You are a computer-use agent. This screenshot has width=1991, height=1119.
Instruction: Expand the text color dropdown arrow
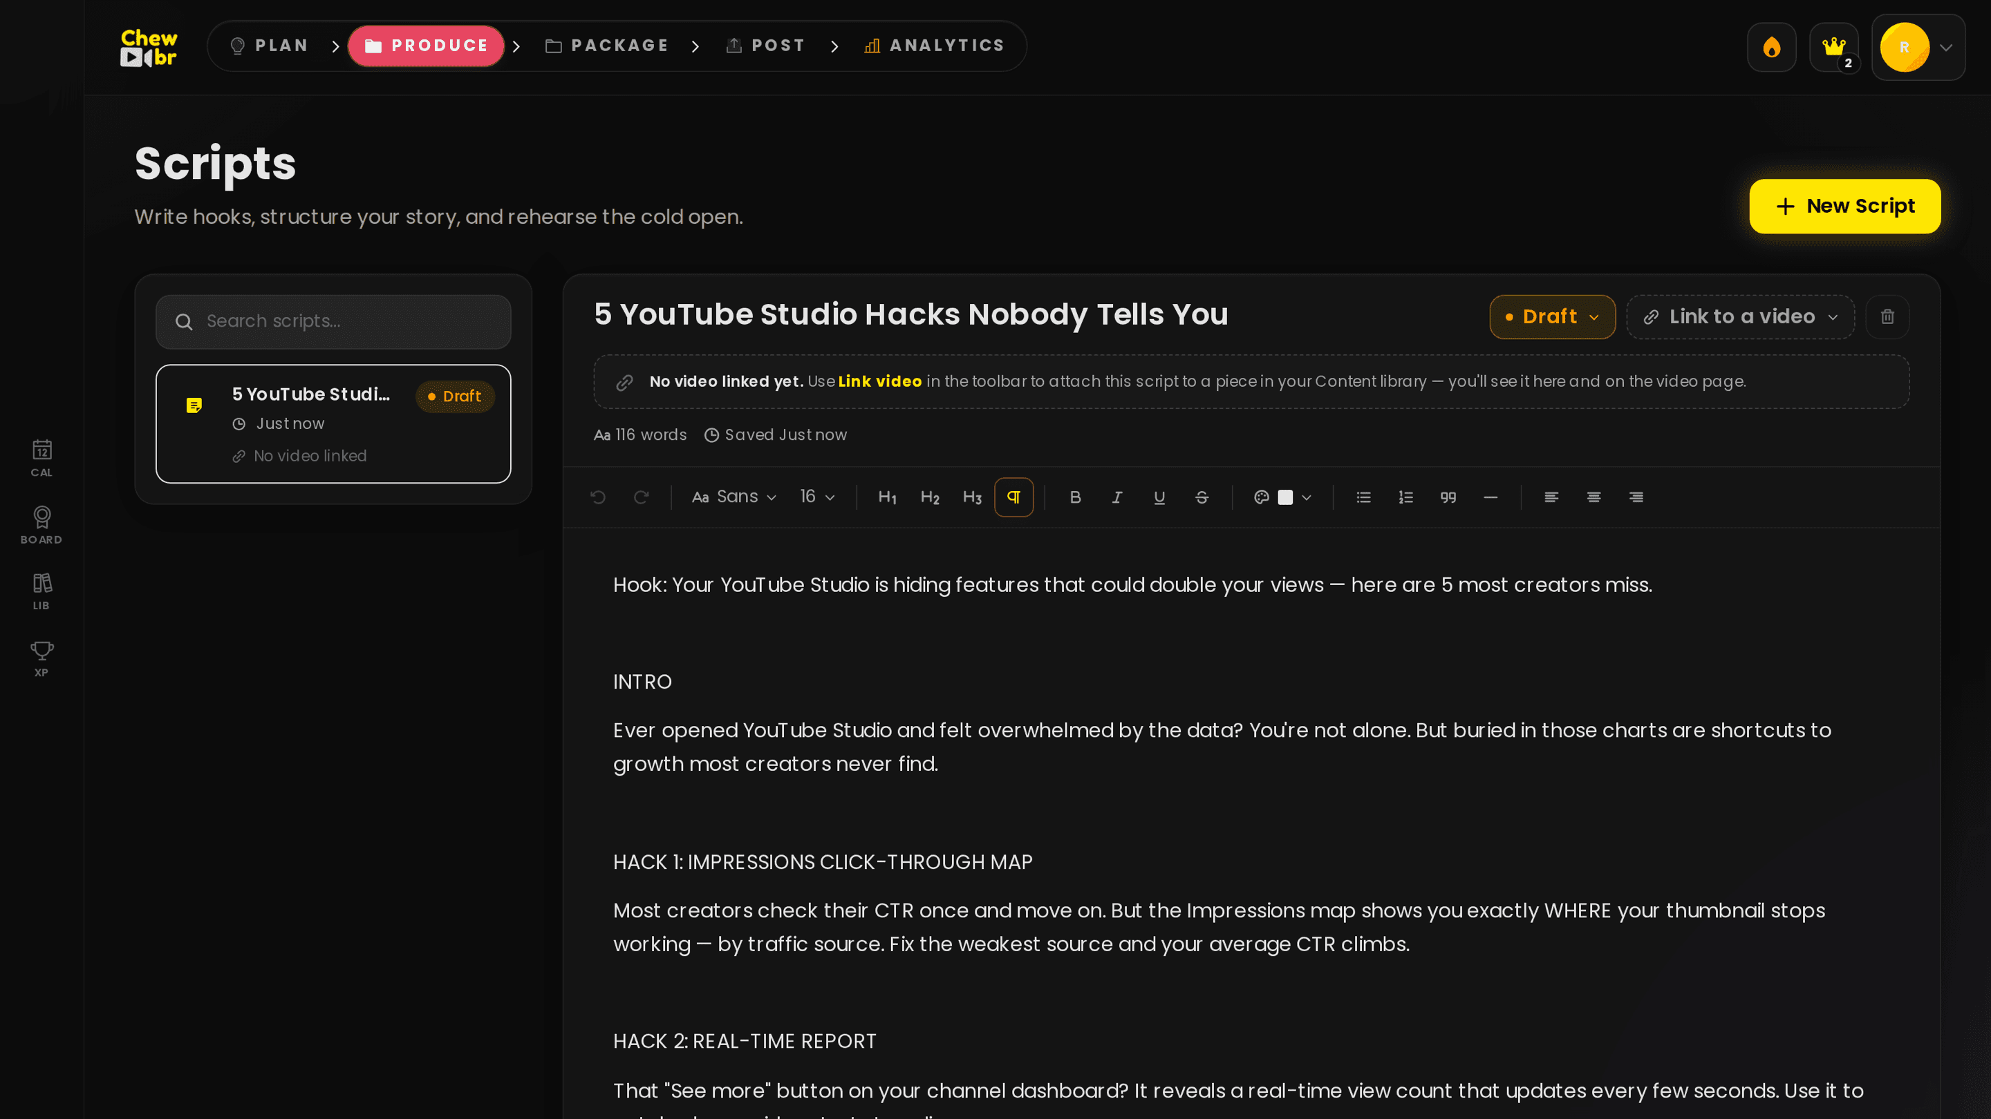[1307, 498]
